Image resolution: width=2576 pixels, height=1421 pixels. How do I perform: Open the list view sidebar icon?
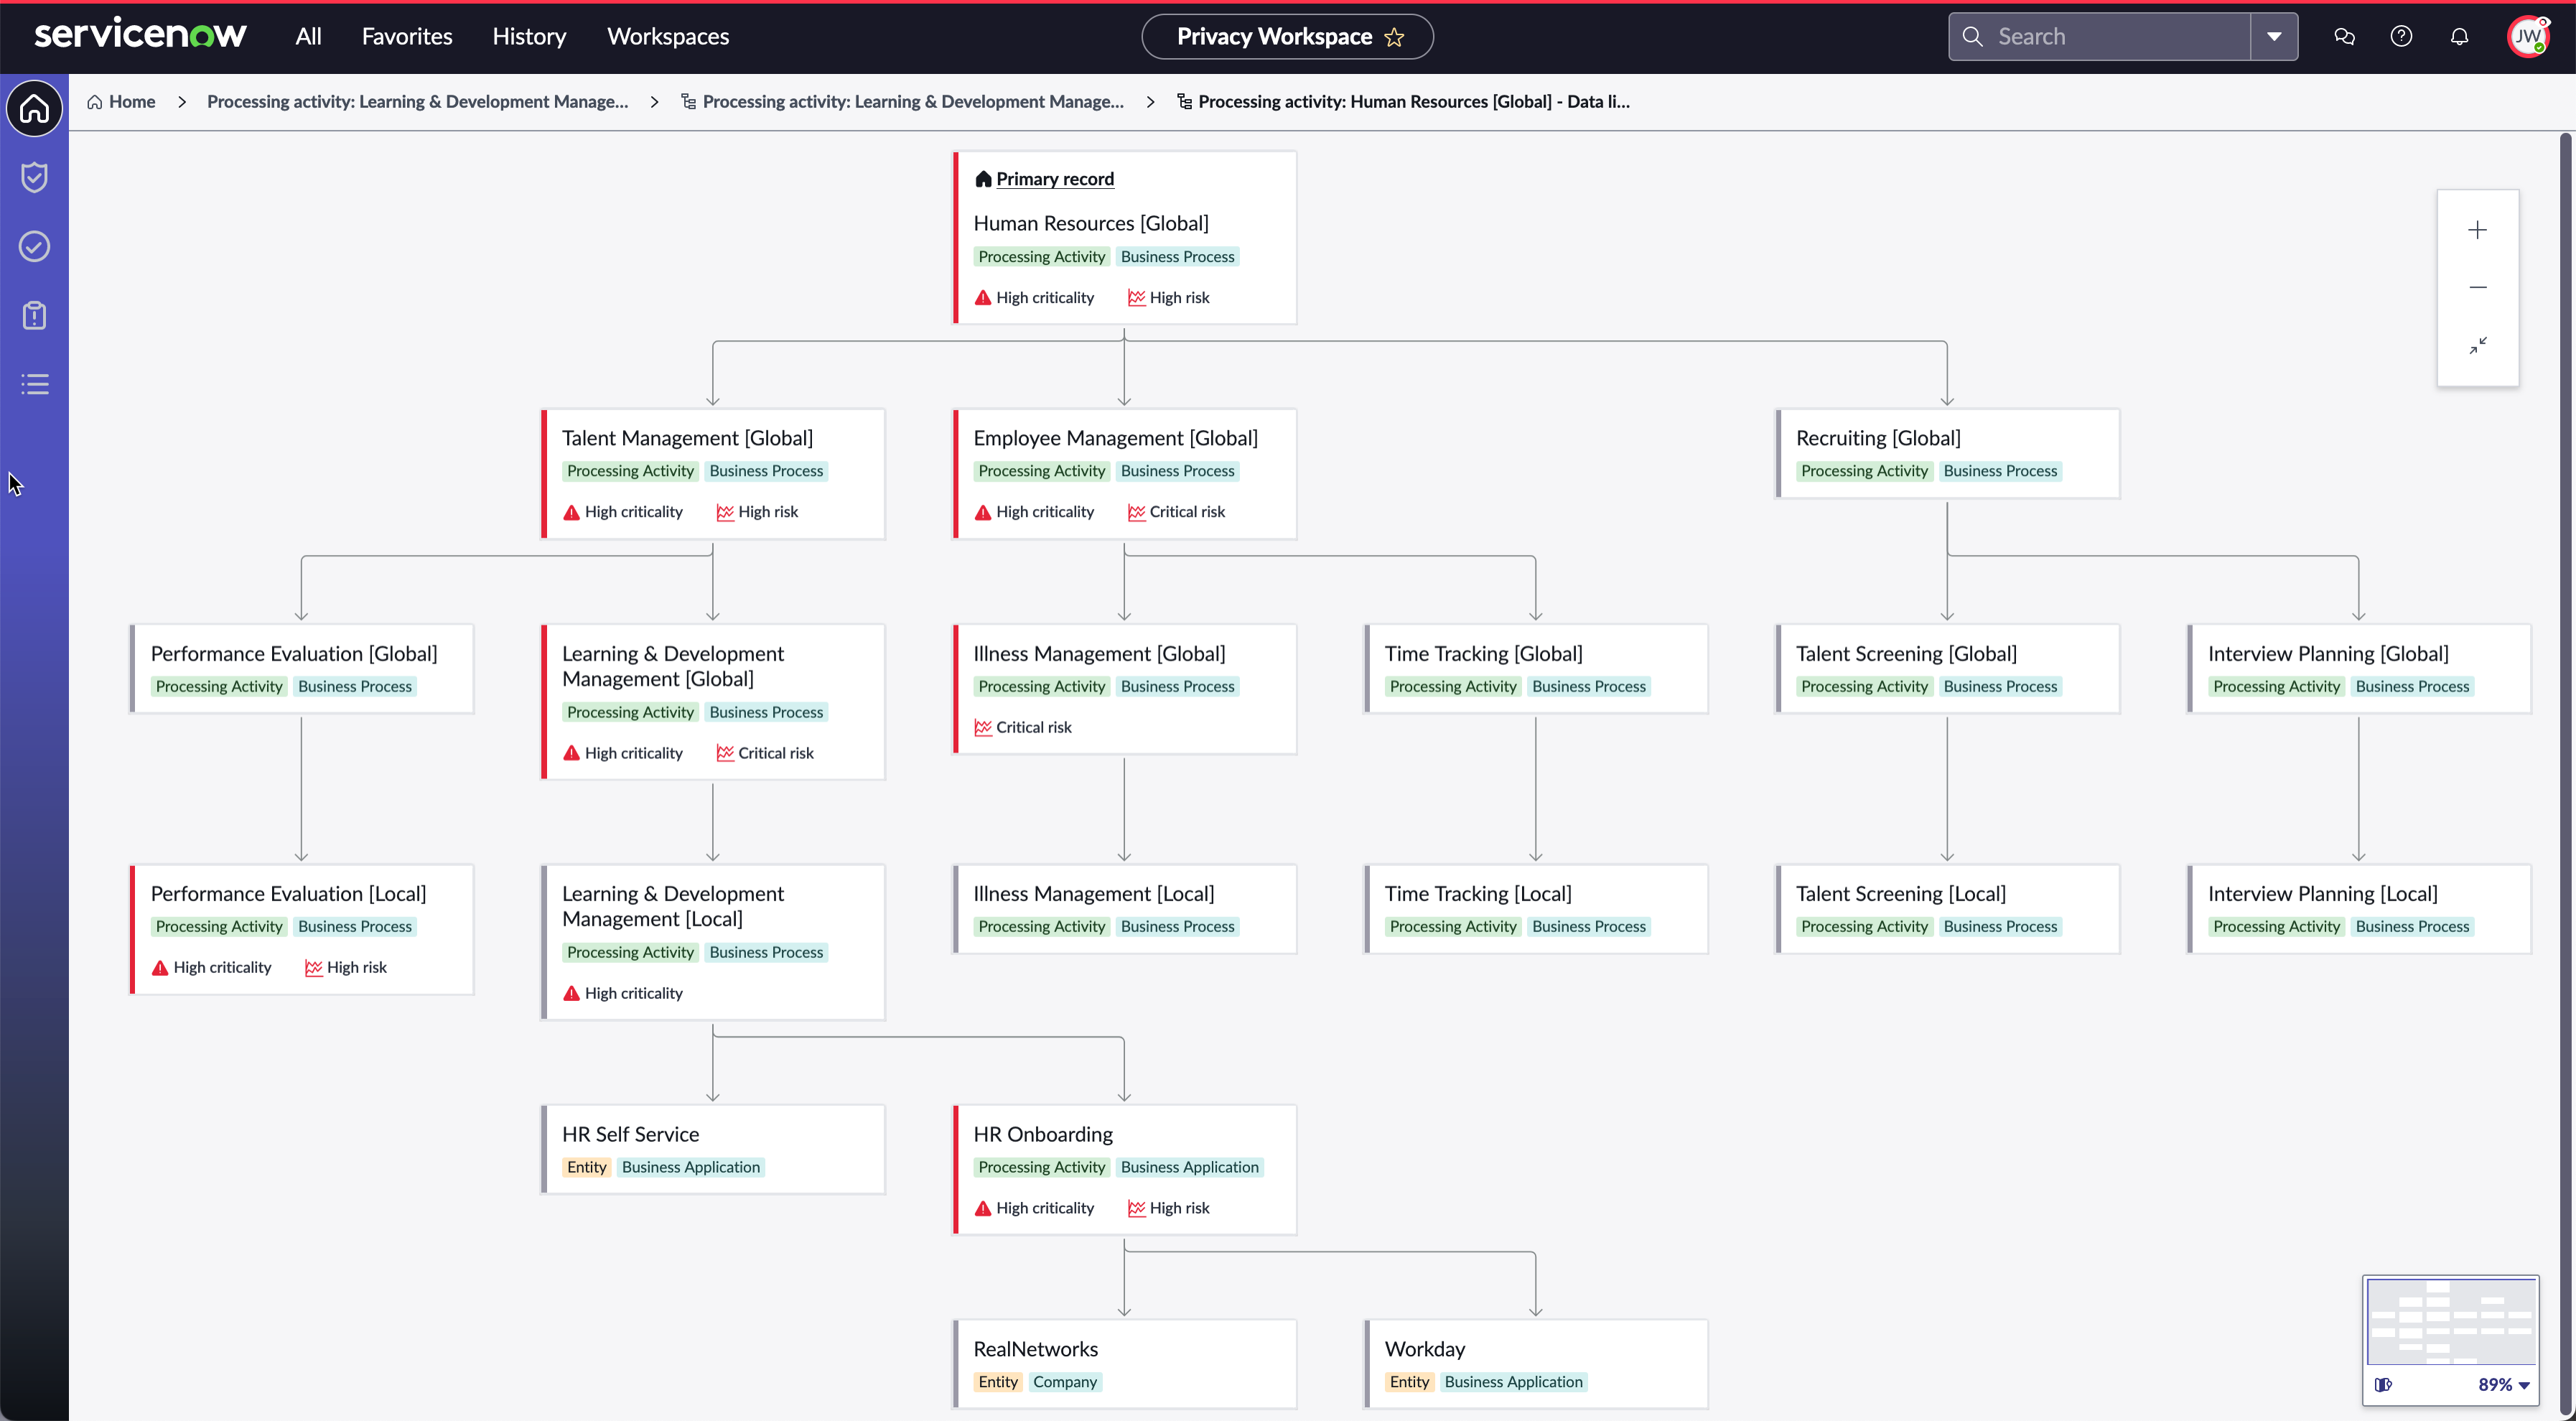coord(35,384)
